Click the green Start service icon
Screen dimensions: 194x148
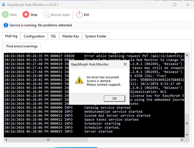click(x=5, y=15)
